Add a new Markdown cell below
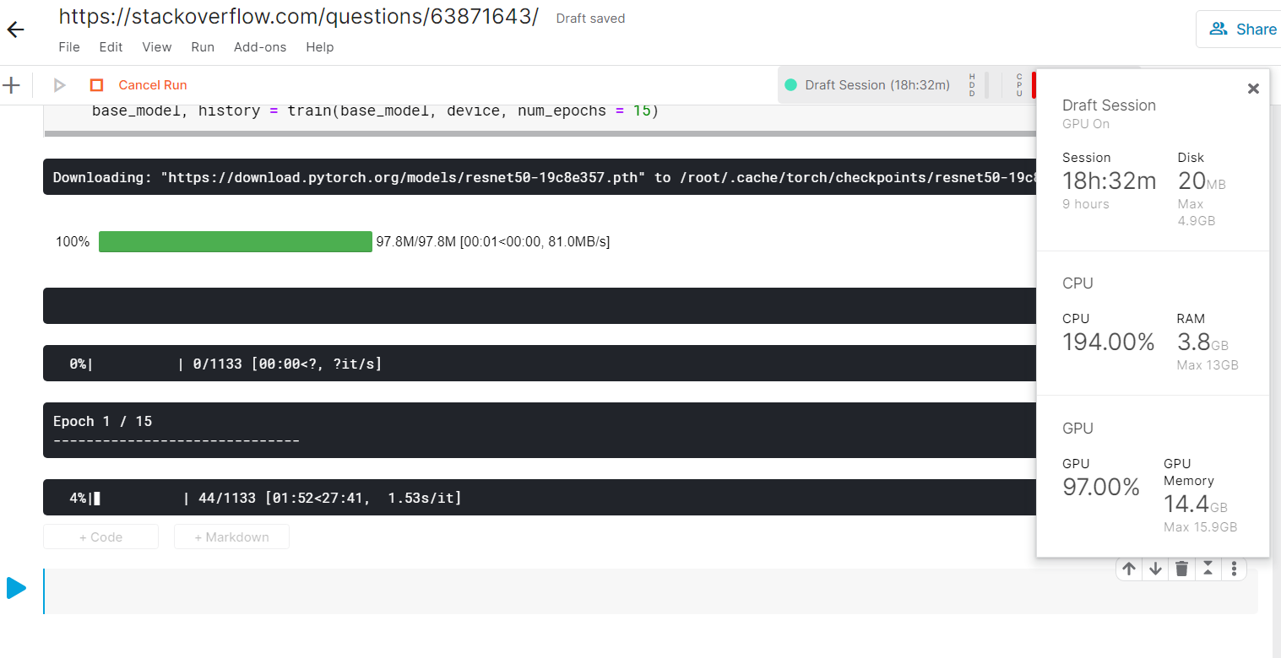1281x658 pixels. pos(231,537)
